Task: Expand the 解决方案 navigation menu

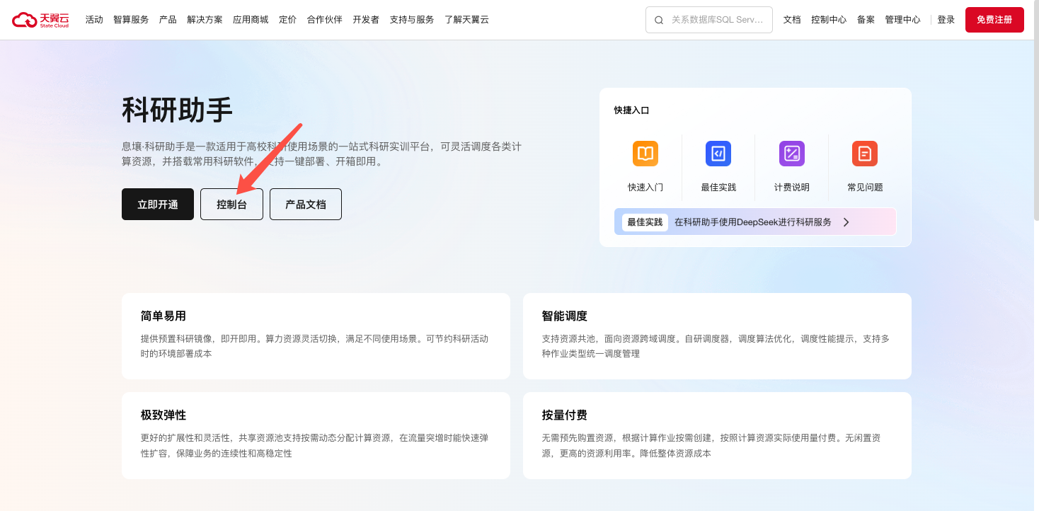Action: [x=205, y=20]
